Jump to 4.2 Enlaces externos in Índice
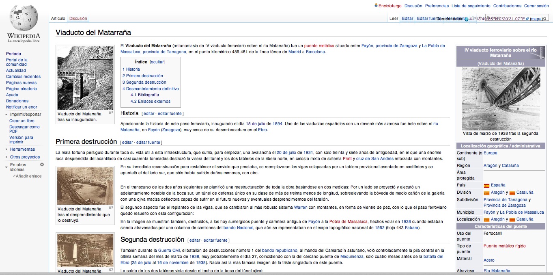 [151, 101]
